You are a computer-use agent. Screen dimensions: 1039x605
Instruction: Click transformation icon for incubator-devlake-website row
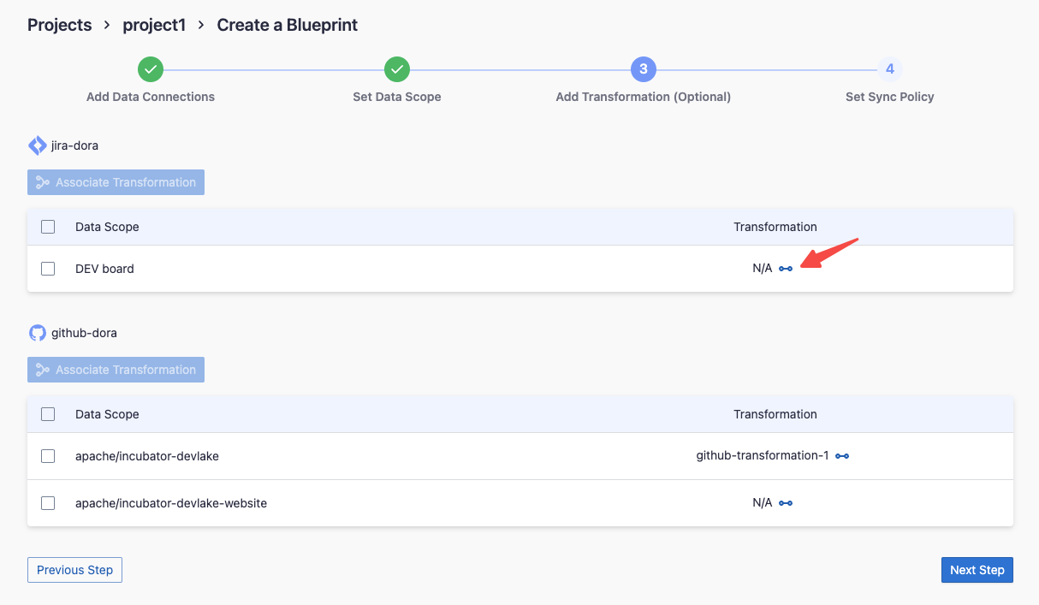pyautogui.click(x=786, y=503)
